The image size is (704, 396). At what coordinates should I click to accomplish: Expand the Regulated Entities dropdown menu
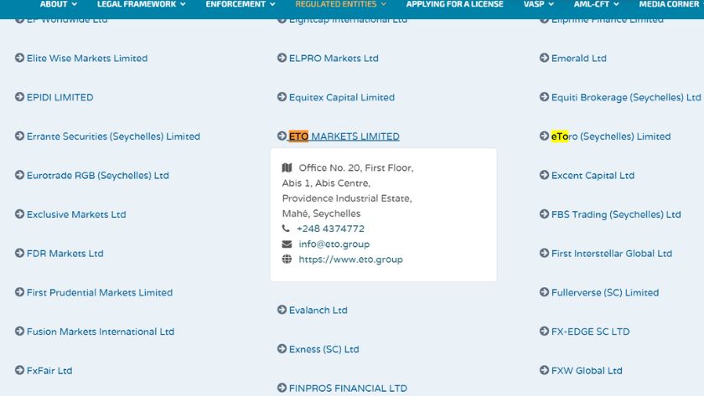(340, 4)
